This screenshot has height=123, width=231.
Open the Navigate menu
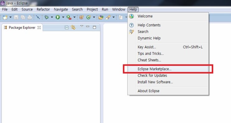pyautogui.click(x=61, y=9)
